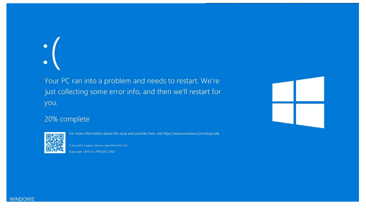The image size is (366, 214).
Task: Select the top-right pane of Windows logo
Action: click(310, 89)
